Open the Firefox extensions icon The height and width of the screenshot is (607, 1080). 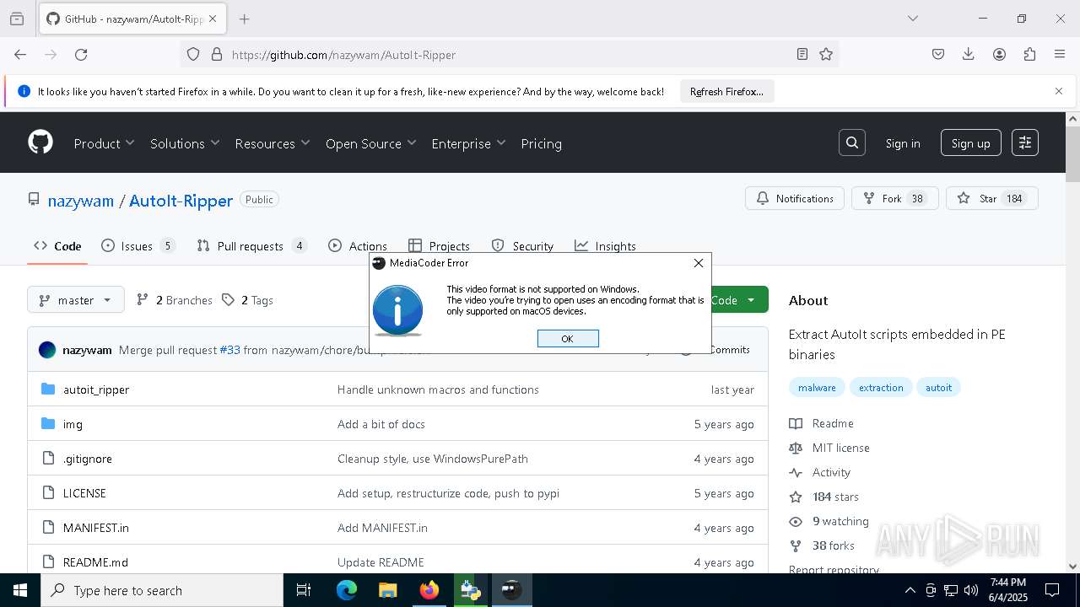coord(1029,54)
